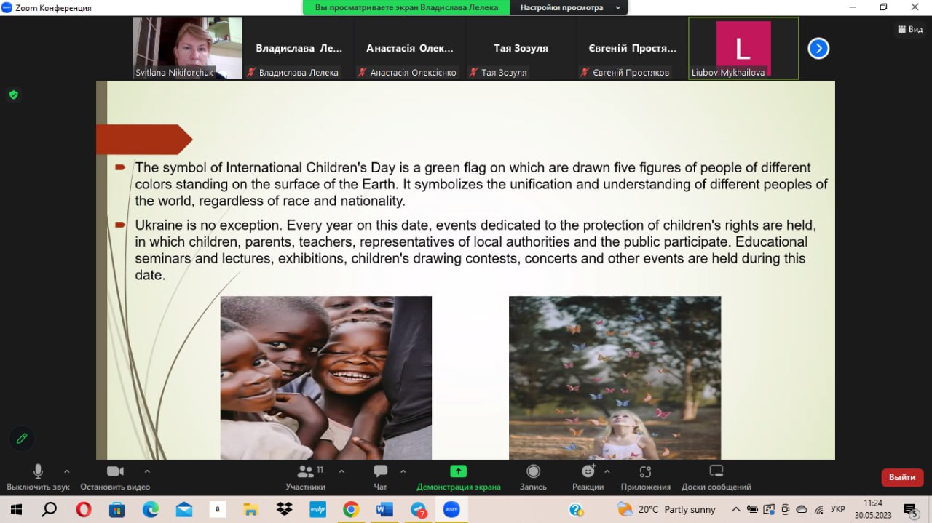Open Google Chrome from taskbar
This screenshot has width=932, height=523.
(x=351, y=509)
